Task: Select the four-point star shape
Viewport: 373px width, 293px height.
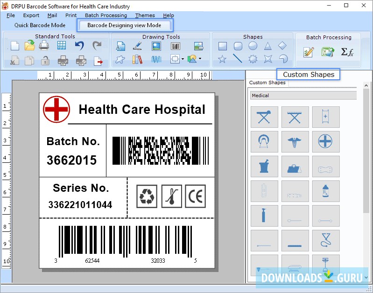Action: tap(268, 59)
